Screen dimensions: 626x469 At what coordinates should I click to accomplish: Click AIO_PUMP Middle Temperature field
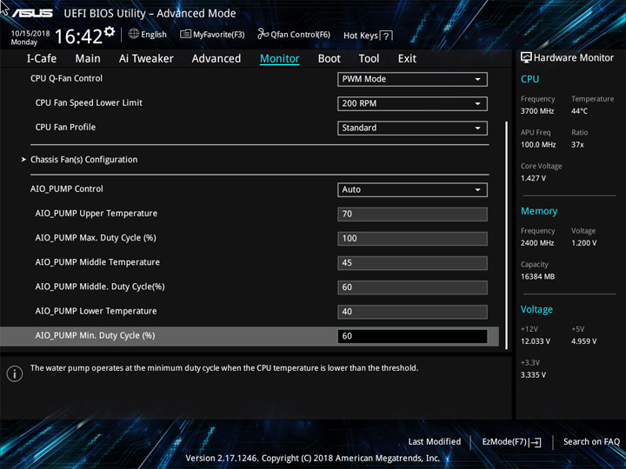(x=412, y=263)
